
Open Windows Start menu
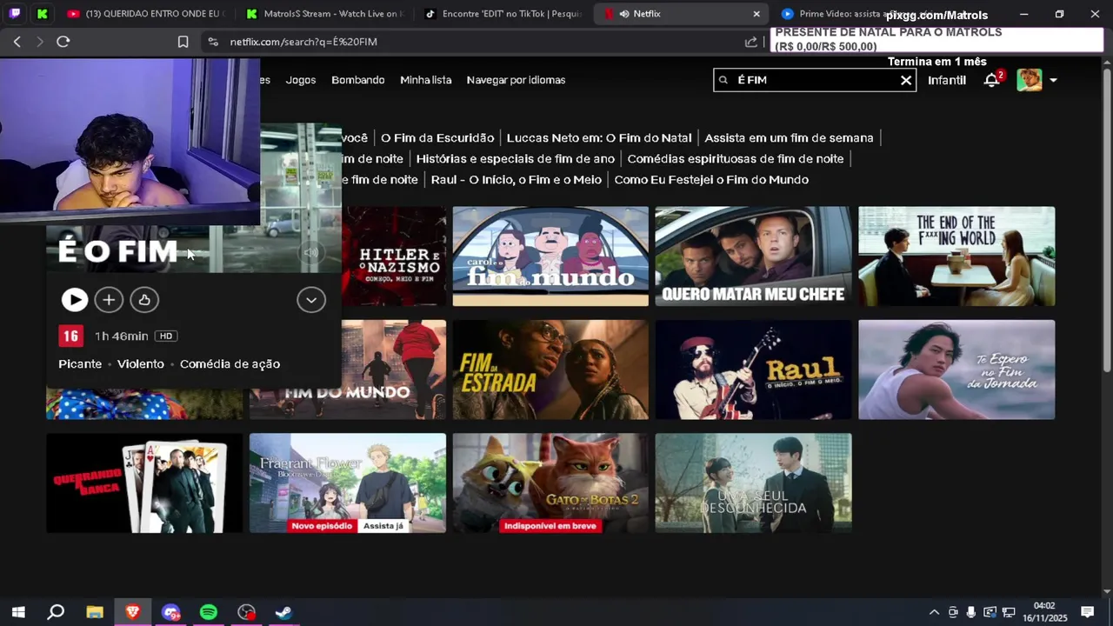pyautogui.click(x=18, y=612)
